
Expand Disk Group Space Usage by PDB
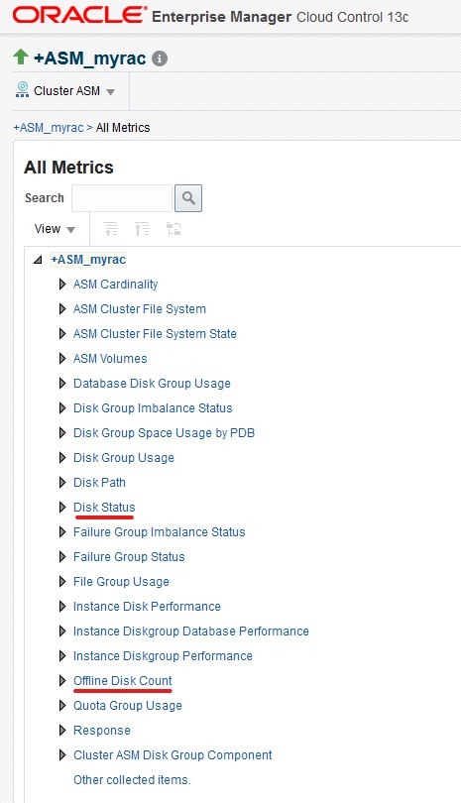point(62,433)
